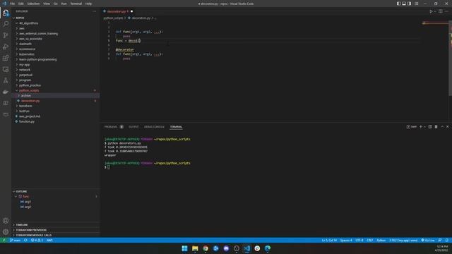This screenshot has height=254, width=452.
Task: Click Ln 5, Col 14 cursor position
Action: (329, 240)
